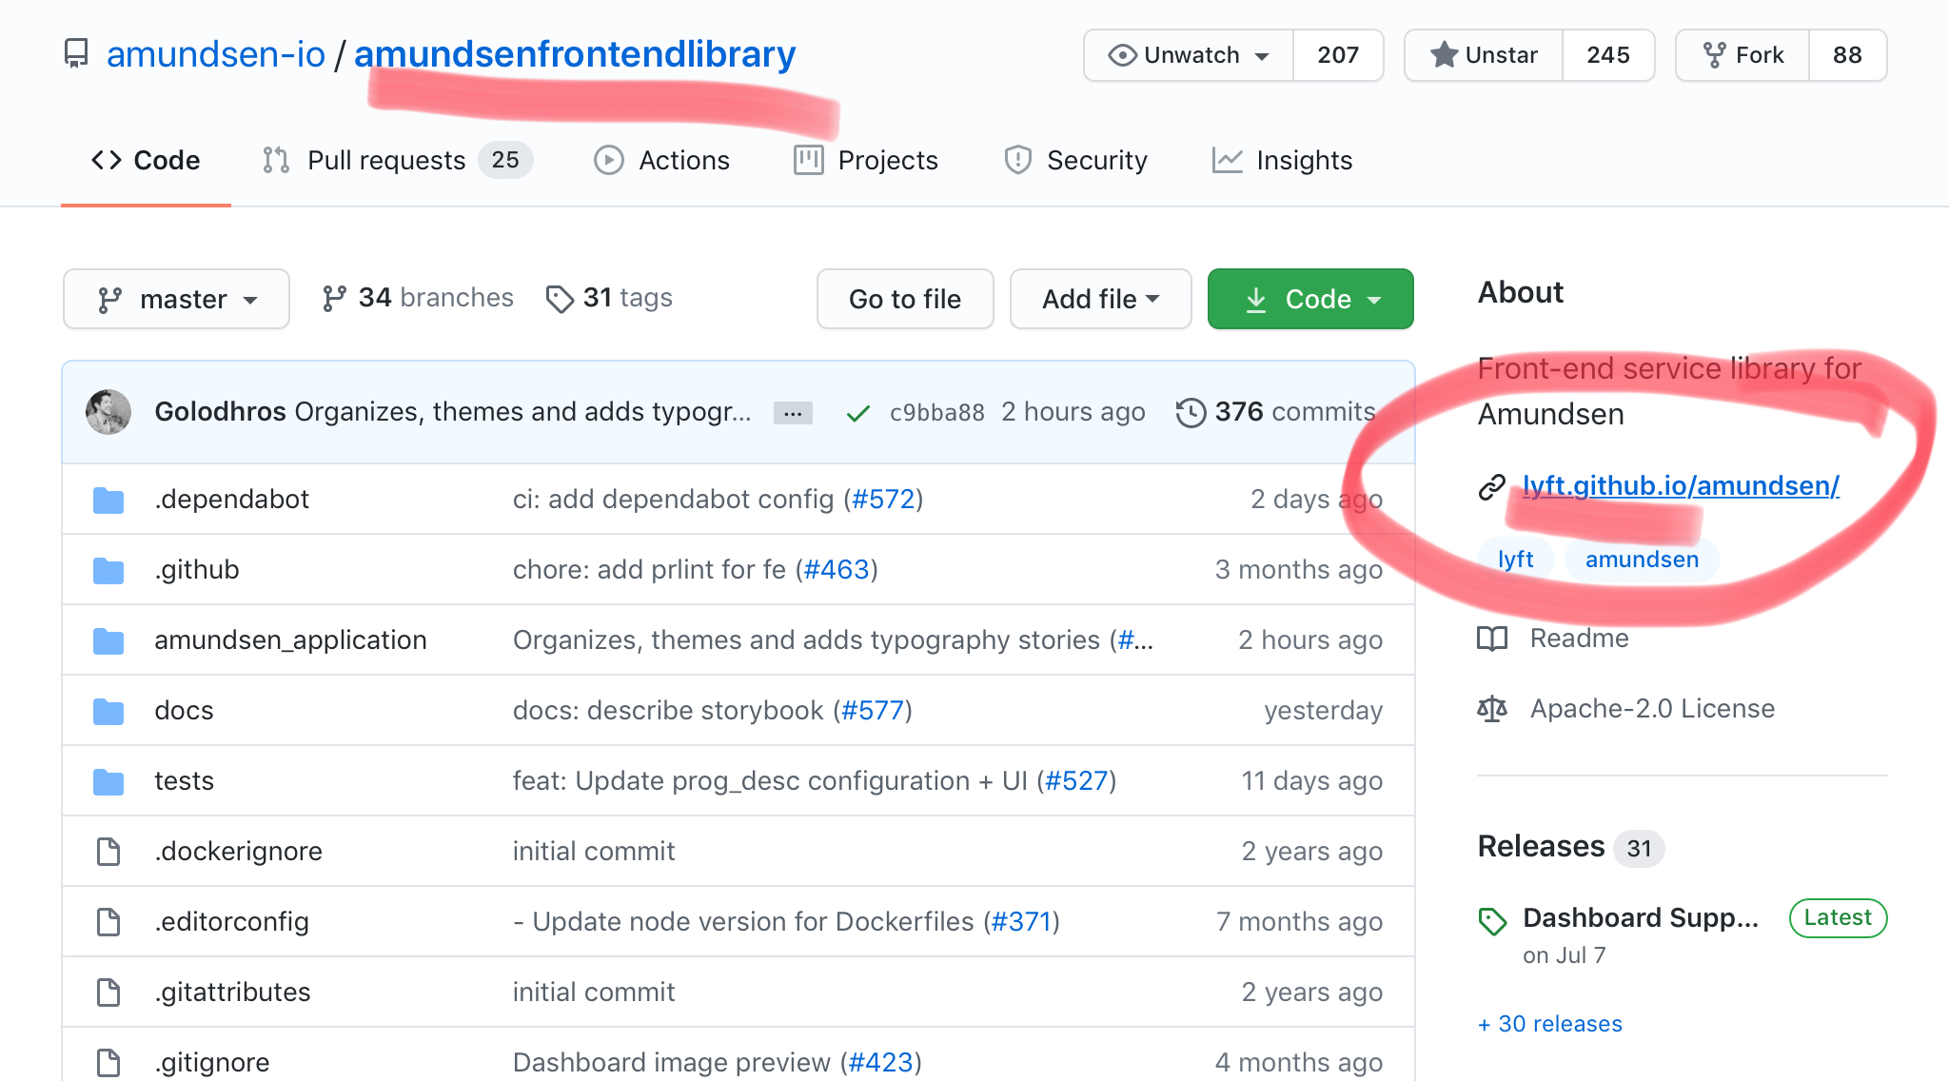Switch to the Pull requests tab
The height and width of the screenshot is (1081, 1949).
pos(398,160)
